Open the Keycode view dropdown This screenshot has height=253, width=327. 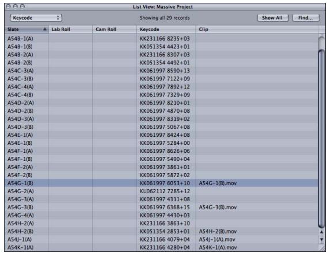(x=36, y=18)
